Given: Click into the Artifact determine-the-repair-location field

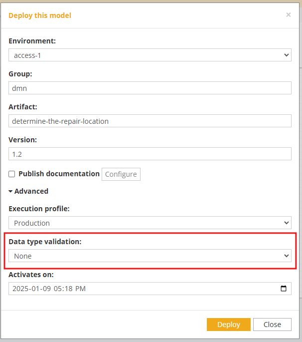Looking at the screenshot, I should pos(150,121).
